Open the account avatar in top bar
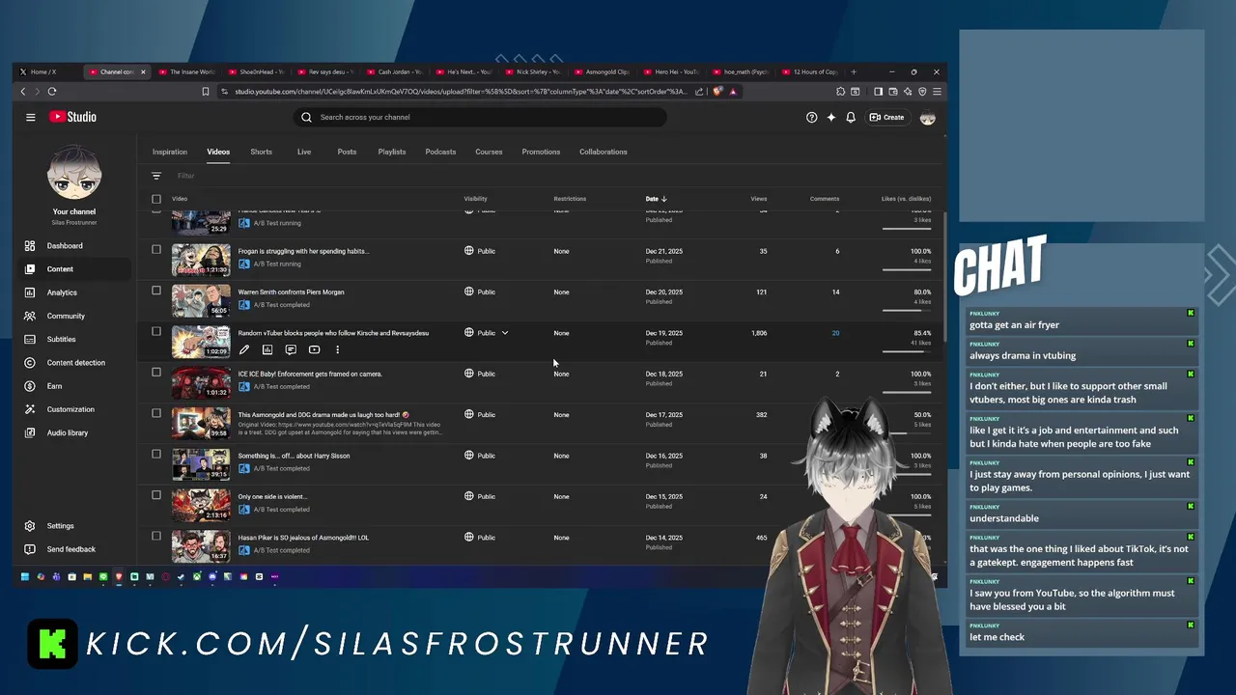This screenshot has width=1236, height=695. pos(928,117)
